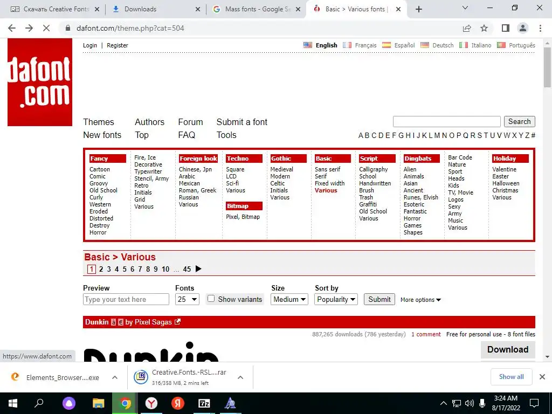This screenshot has height=414, width=552.
Task: Open File Explorer from taskbar
Action: click(98, 403)
